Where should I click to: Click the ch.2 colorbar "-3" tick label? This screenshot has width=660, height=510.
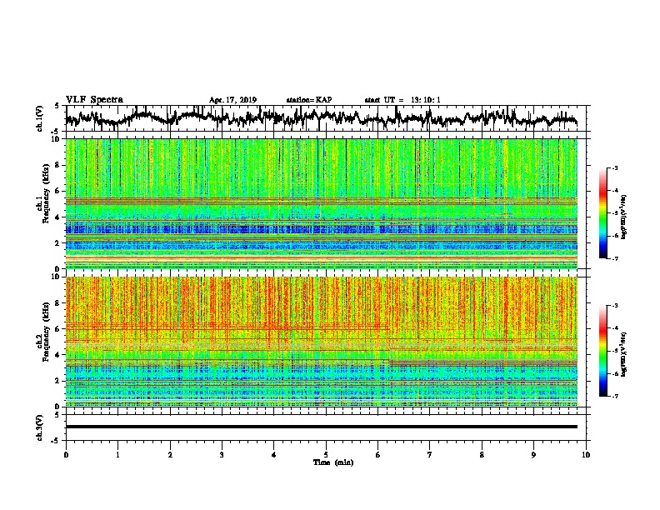[x=614, y=306]
